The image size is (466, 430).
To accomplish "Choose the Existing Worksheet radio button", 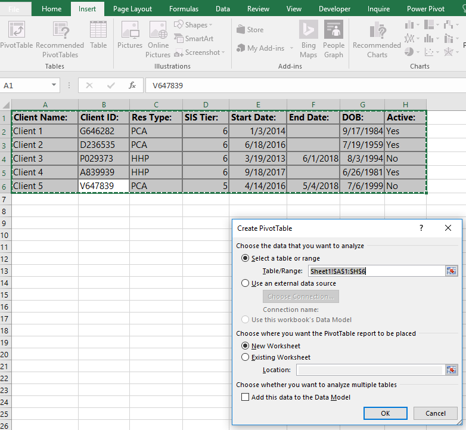I will [245, 357].
